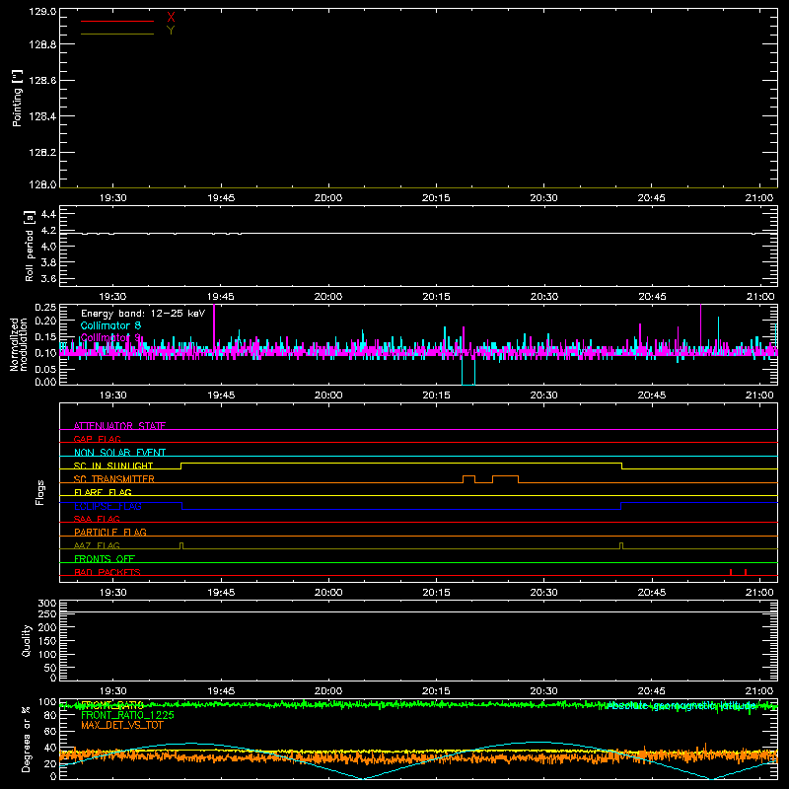The height and width of the screenshot is (789, 789).
Task: Click the SC_IN_SUNLIGHT flag label
Action: 113,466
